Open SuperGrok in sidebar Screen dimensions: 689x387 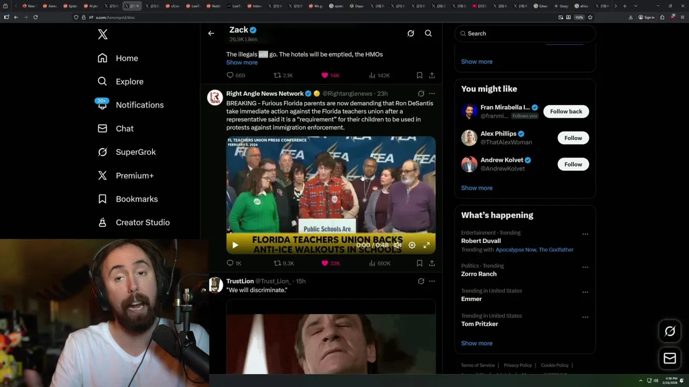pos(126,152)
